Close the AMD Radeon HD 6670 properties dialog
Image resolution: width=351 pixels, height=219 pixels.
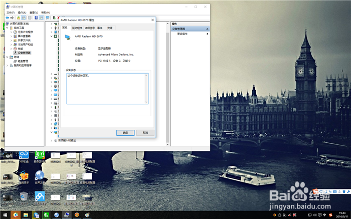[x=152, y=20]
